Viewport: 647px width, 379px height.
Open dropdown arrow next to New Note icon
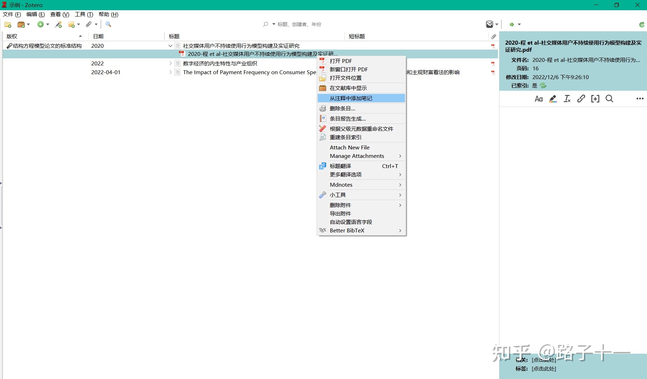(79, 24)
